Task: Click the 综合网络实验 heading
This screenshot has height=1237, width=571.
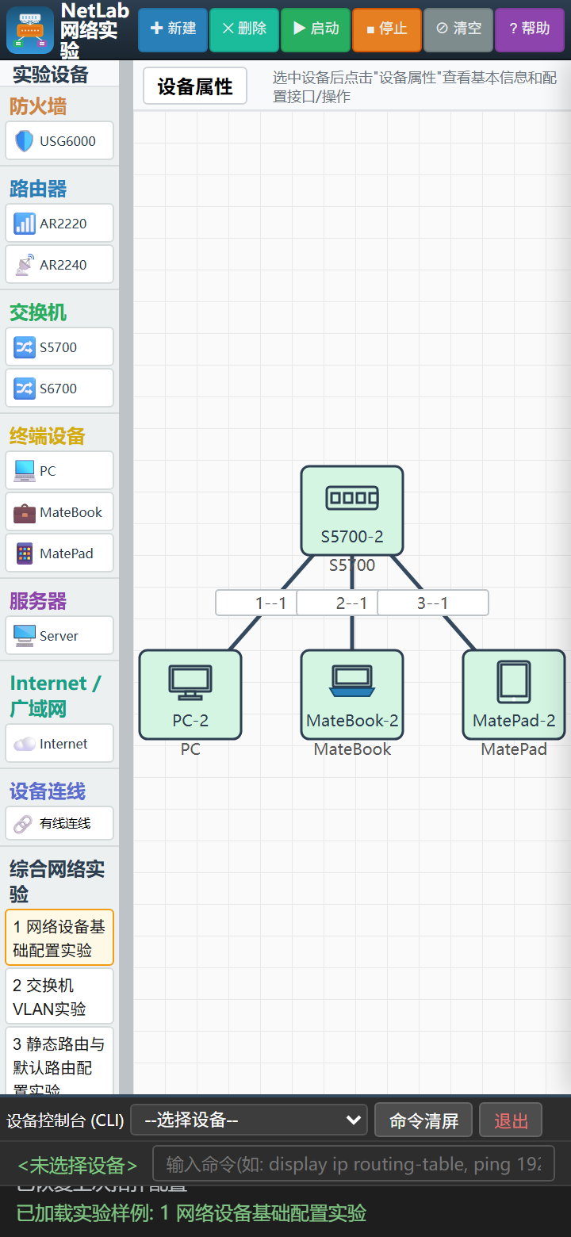Action: [x=57, y=881]
